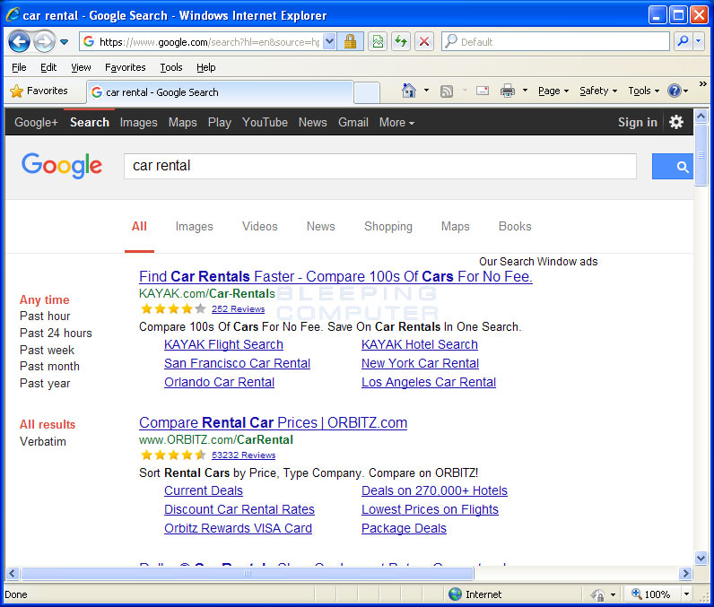The image size is (714, 607).
Task: Open the Favorites menu in menu bar
Action: point(126,67)
